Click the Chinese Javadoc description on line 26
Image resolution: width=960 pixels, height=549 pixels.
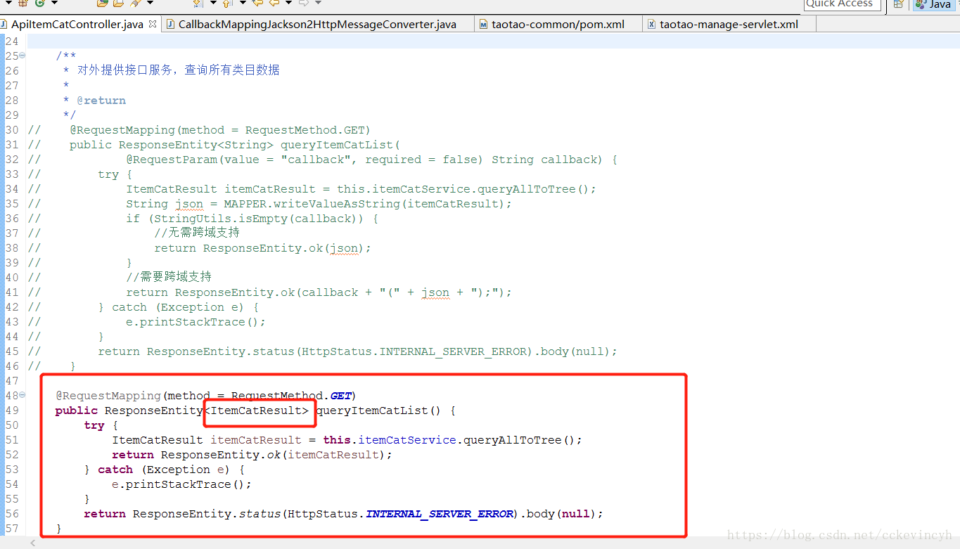point(179,70)
